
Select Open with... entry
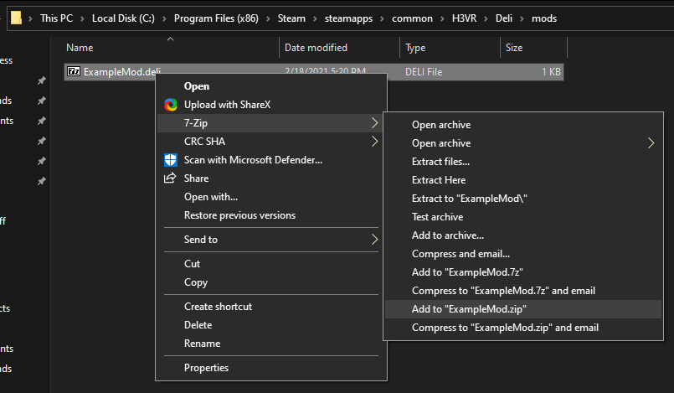click(271, 197)
